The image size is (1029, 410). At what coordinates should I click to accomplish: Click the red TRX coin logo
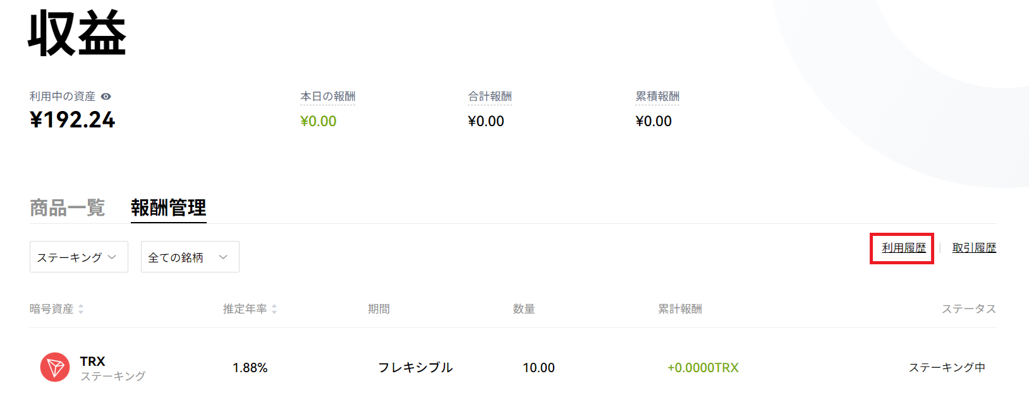coord(55,367)
